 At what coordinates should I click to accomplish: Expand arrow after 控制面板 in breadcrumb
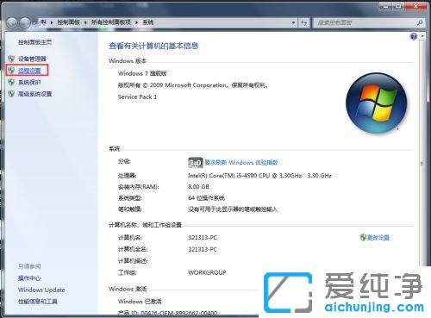pos(85,22)
